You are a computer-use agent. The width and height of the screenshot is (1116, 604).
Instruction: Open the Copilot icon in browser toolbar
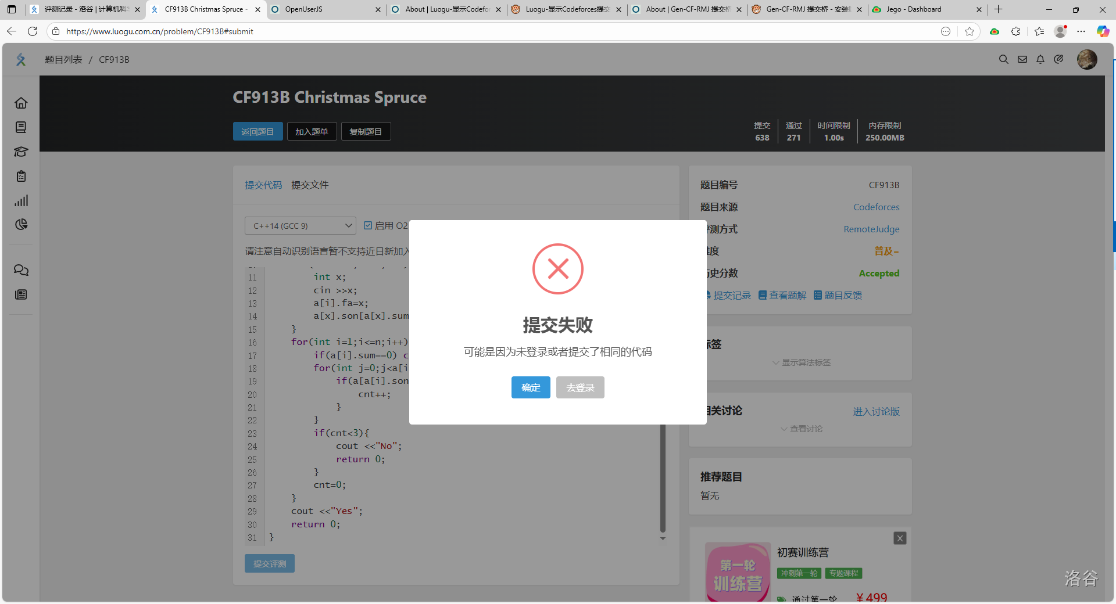tap(1103, 31)
